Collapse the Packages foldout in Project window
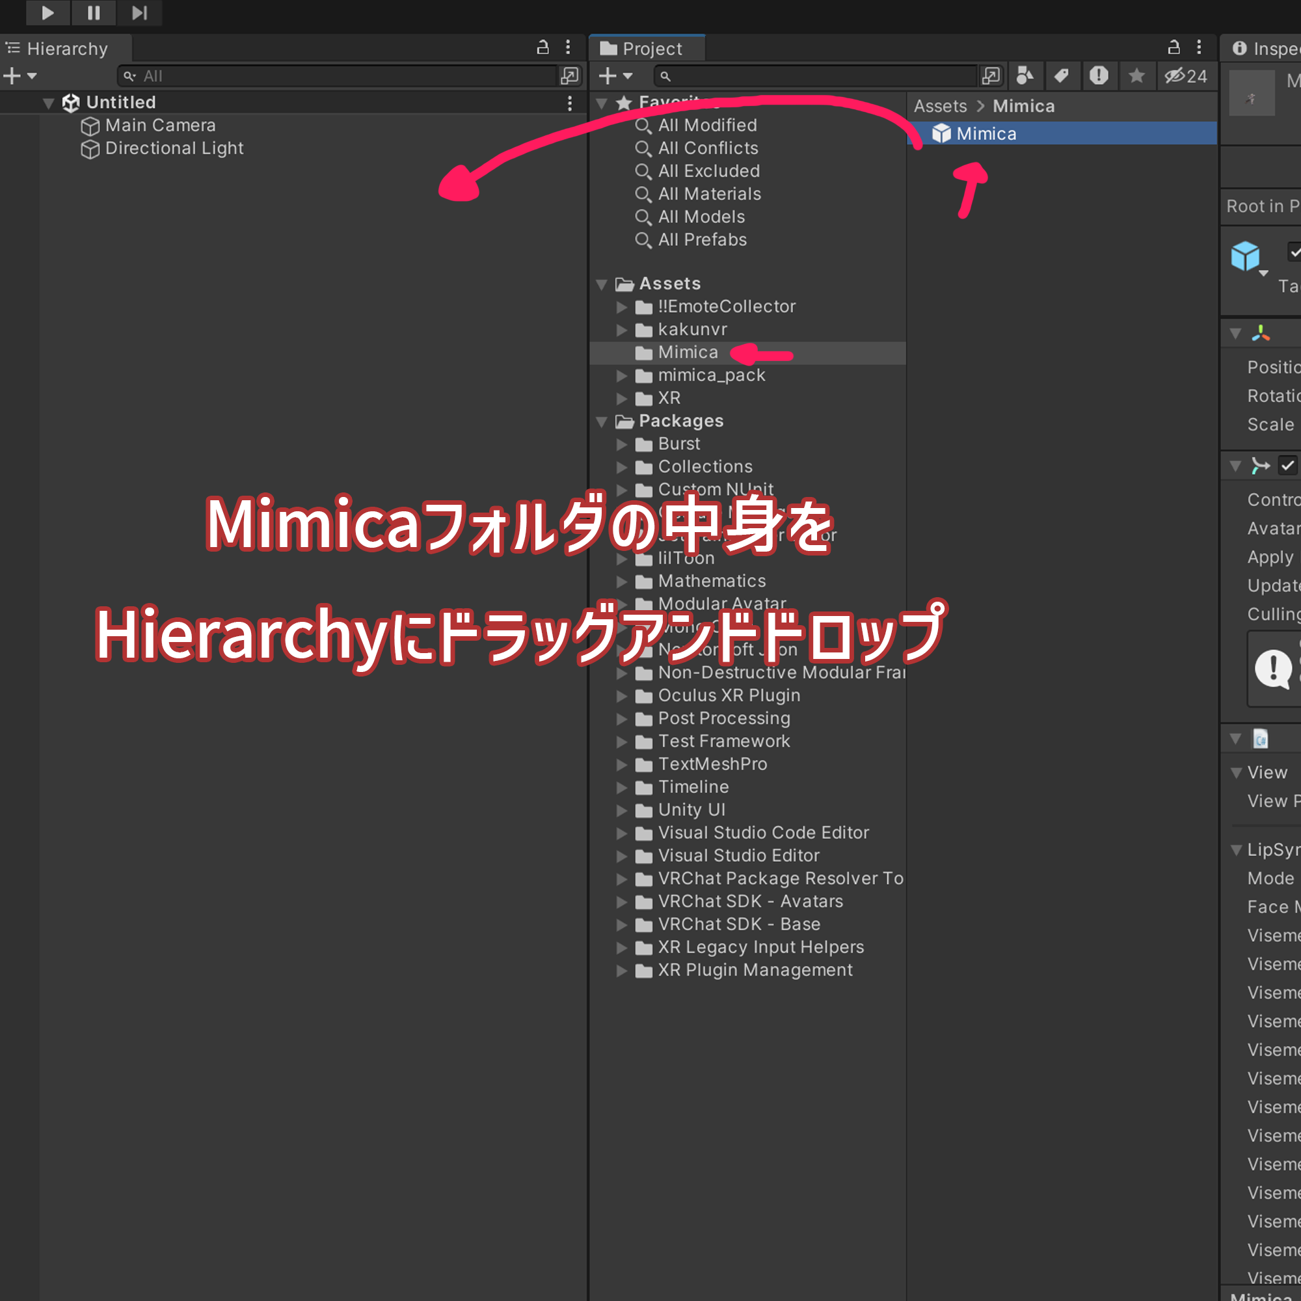This screenshot has height=1301, width=1301. [x=601, y=421]
